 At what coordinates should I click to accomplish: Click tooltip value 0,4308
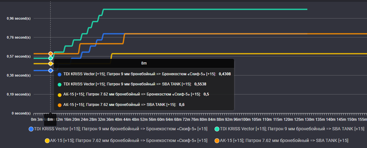tap(225, 74)
